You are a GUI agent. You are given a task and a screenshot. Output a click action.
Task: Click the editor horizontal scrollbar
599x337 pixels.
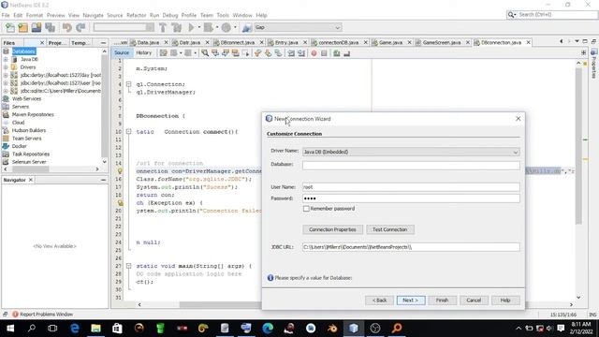220,304
